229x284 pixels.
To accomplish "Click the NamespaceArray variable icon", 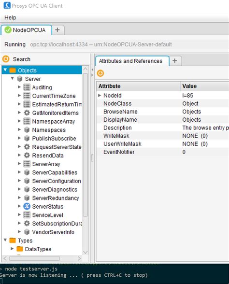I will pyautogui.click(x=27, y=121).
